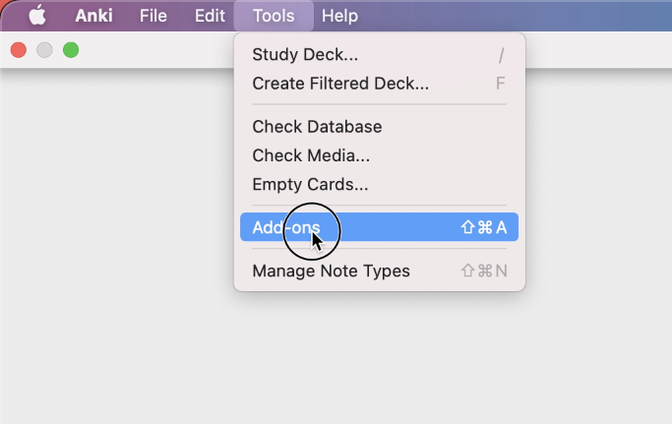
Task: Select Empty Cards... in the Tools menu
Action: pos(379,184)
